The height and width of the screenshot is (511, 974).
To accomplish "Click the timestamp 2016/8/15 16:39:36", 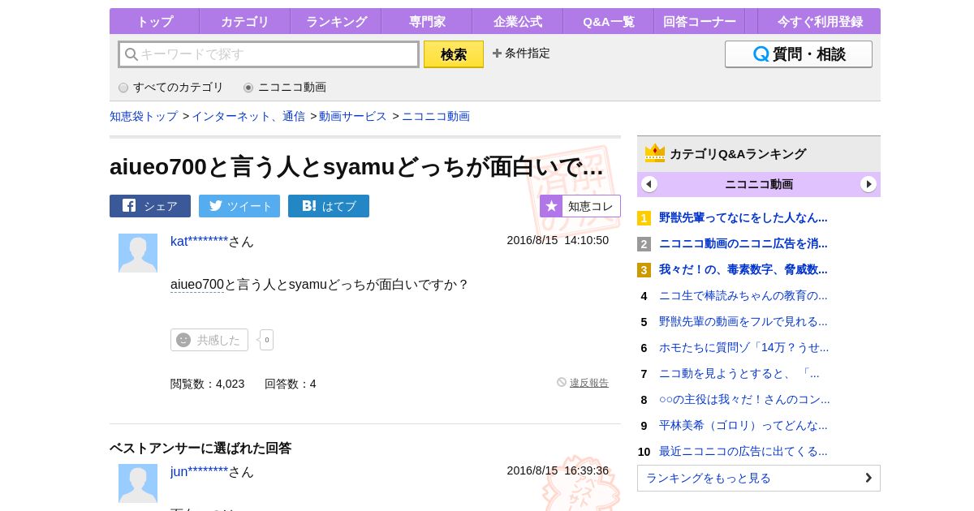I will pos(558,470).
